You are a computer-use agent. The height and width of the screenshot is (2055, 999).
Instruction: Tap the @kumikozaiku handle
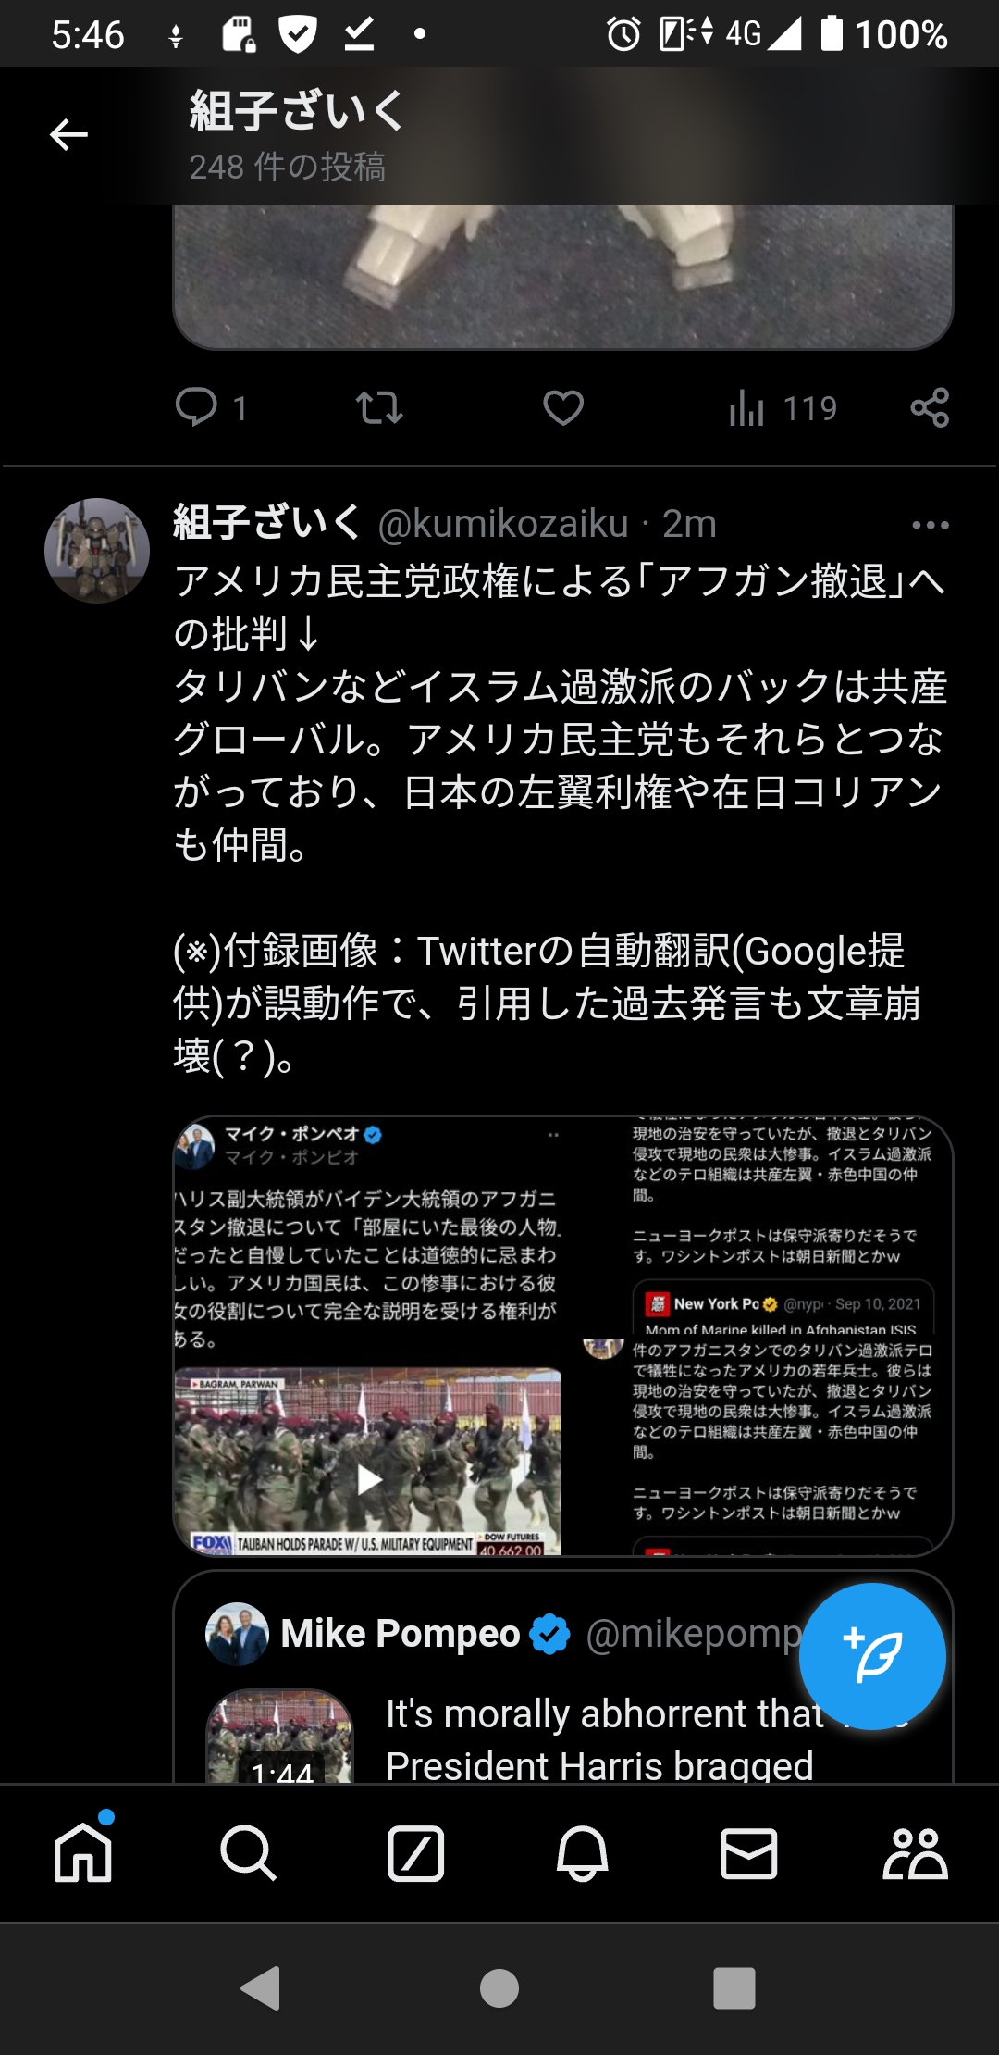pyautogui.click(x=503, y=524)
